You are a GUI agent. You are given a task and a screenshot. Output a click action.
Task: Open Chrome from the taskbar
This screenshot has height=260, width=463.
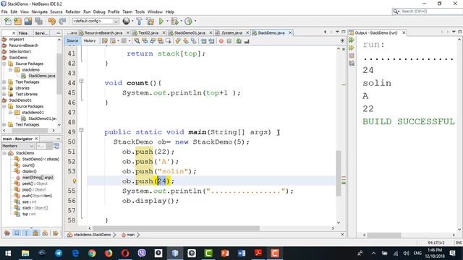pos(92,253)
